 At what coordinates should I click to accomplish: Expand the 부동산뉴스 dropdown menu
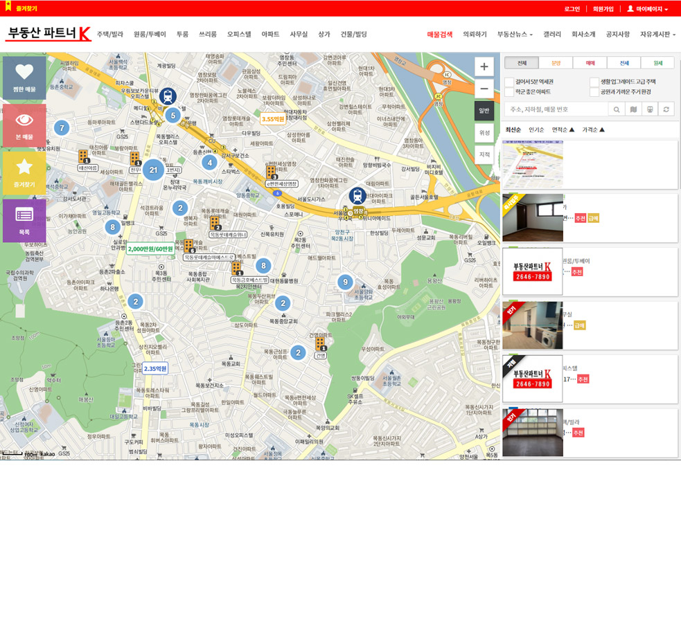tap(515, 34)
